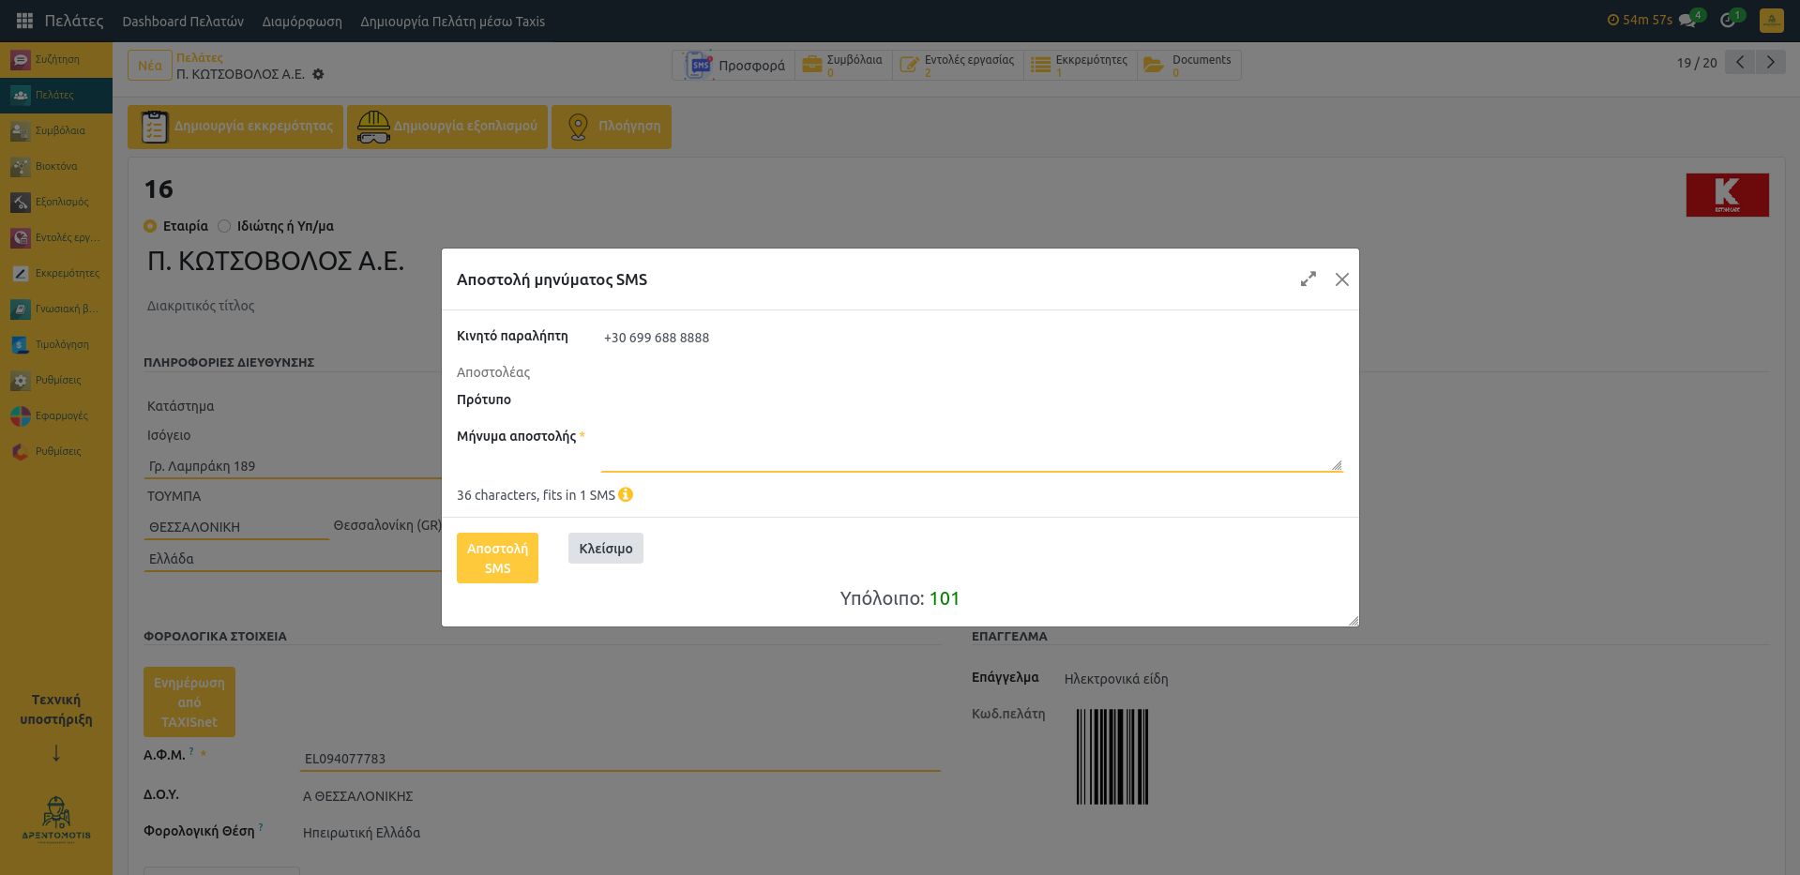Select the Ιδιώτης ή Υπ/μα radio option
Screen dimensions: 1800x875
tap(224, 226)
